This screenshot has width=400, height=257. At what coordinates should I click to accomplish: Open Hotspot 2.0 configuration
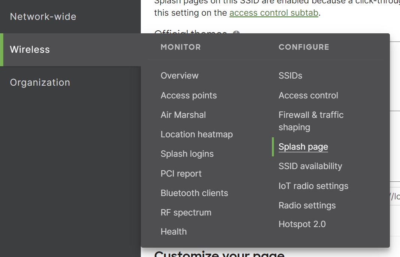click(x=302, y=224)
